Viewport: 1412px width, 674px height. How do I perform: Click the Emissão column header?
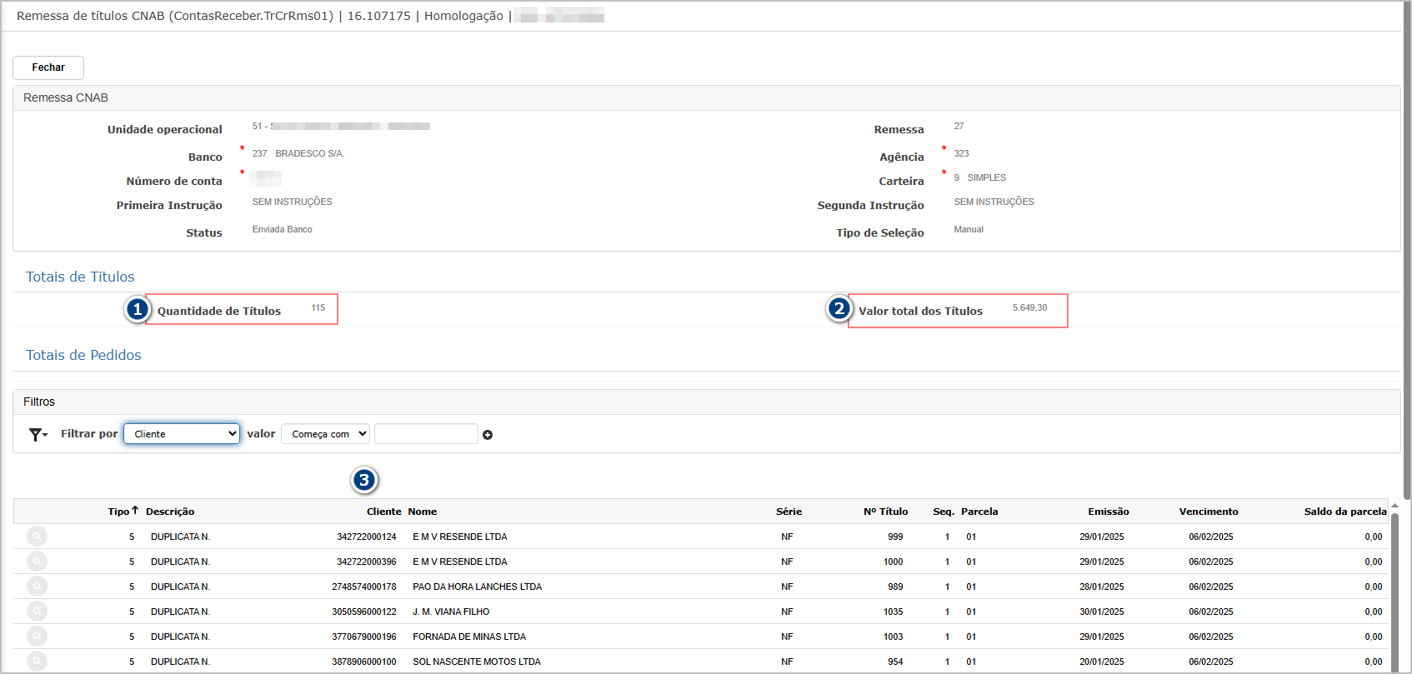[1108, 512]
